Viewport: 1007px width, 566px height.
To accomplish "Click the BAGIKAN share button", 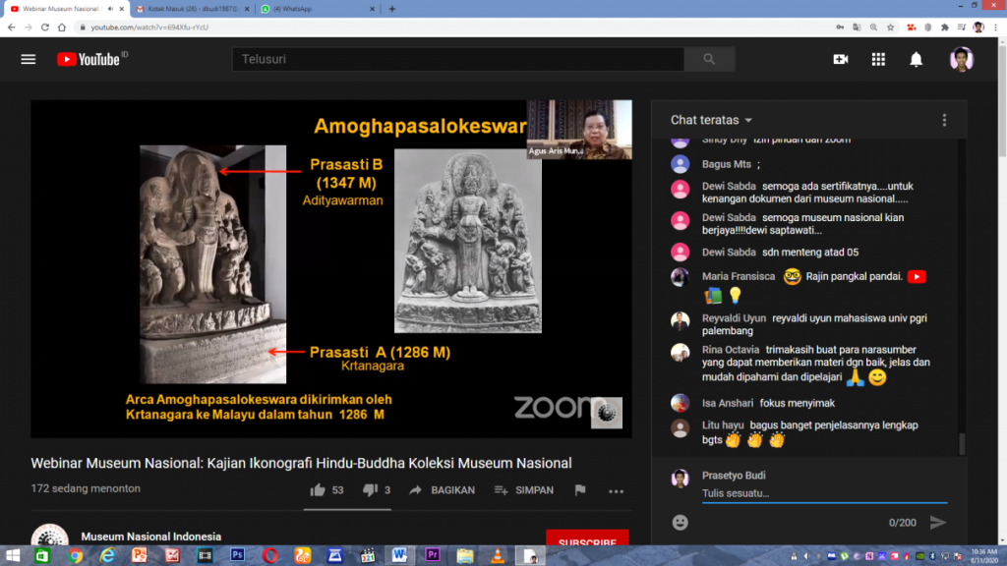I will point(443,490).
